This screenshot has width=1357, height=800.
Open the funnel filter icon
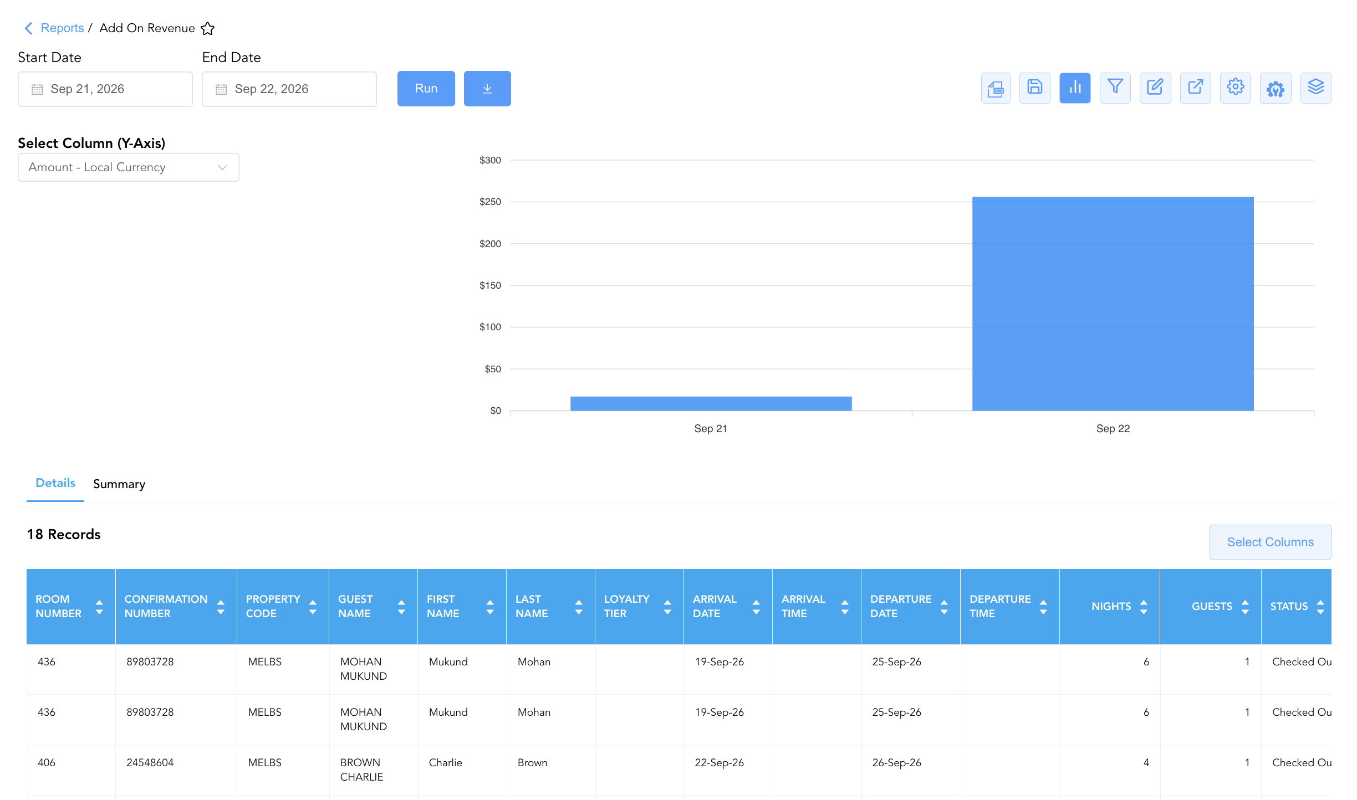[1115, 88]
